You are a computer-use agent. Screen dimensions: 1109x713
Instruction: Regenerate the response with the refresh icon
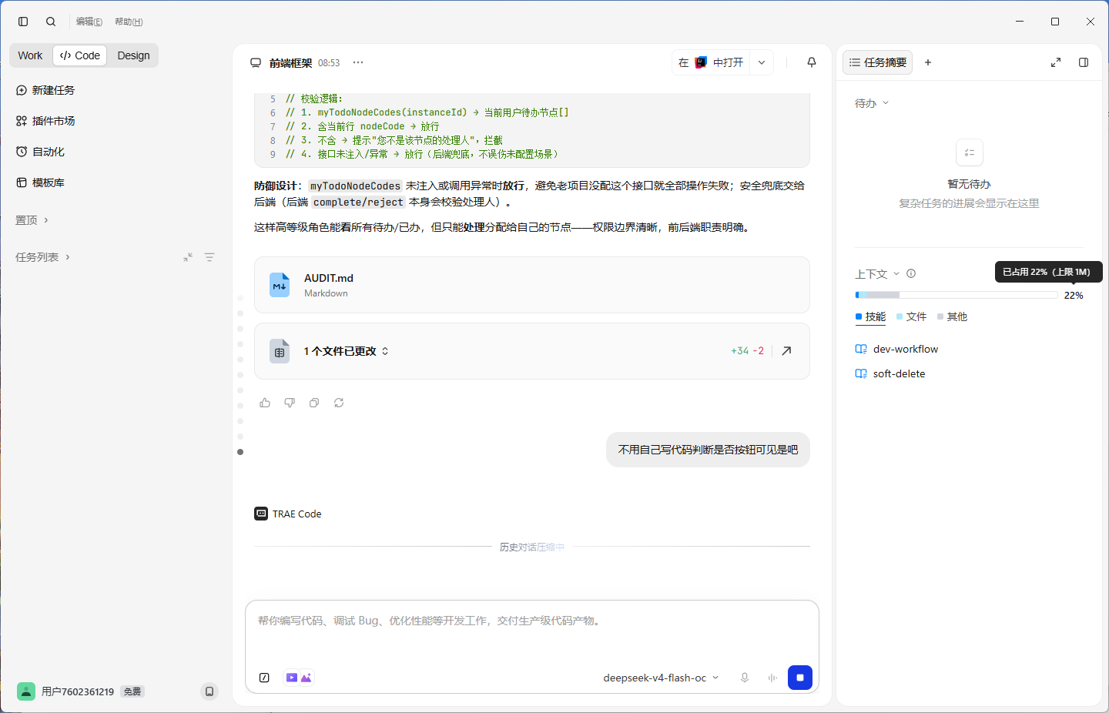339,403
